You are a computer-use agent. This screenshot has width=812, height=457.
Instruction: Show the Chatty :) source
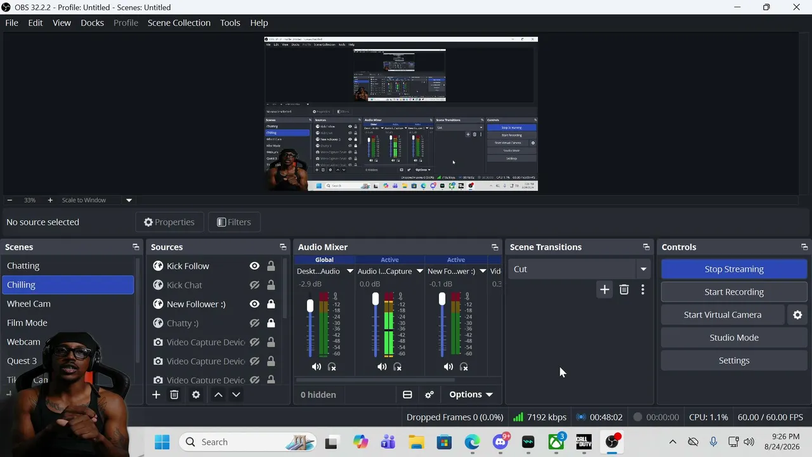(254, 323)
